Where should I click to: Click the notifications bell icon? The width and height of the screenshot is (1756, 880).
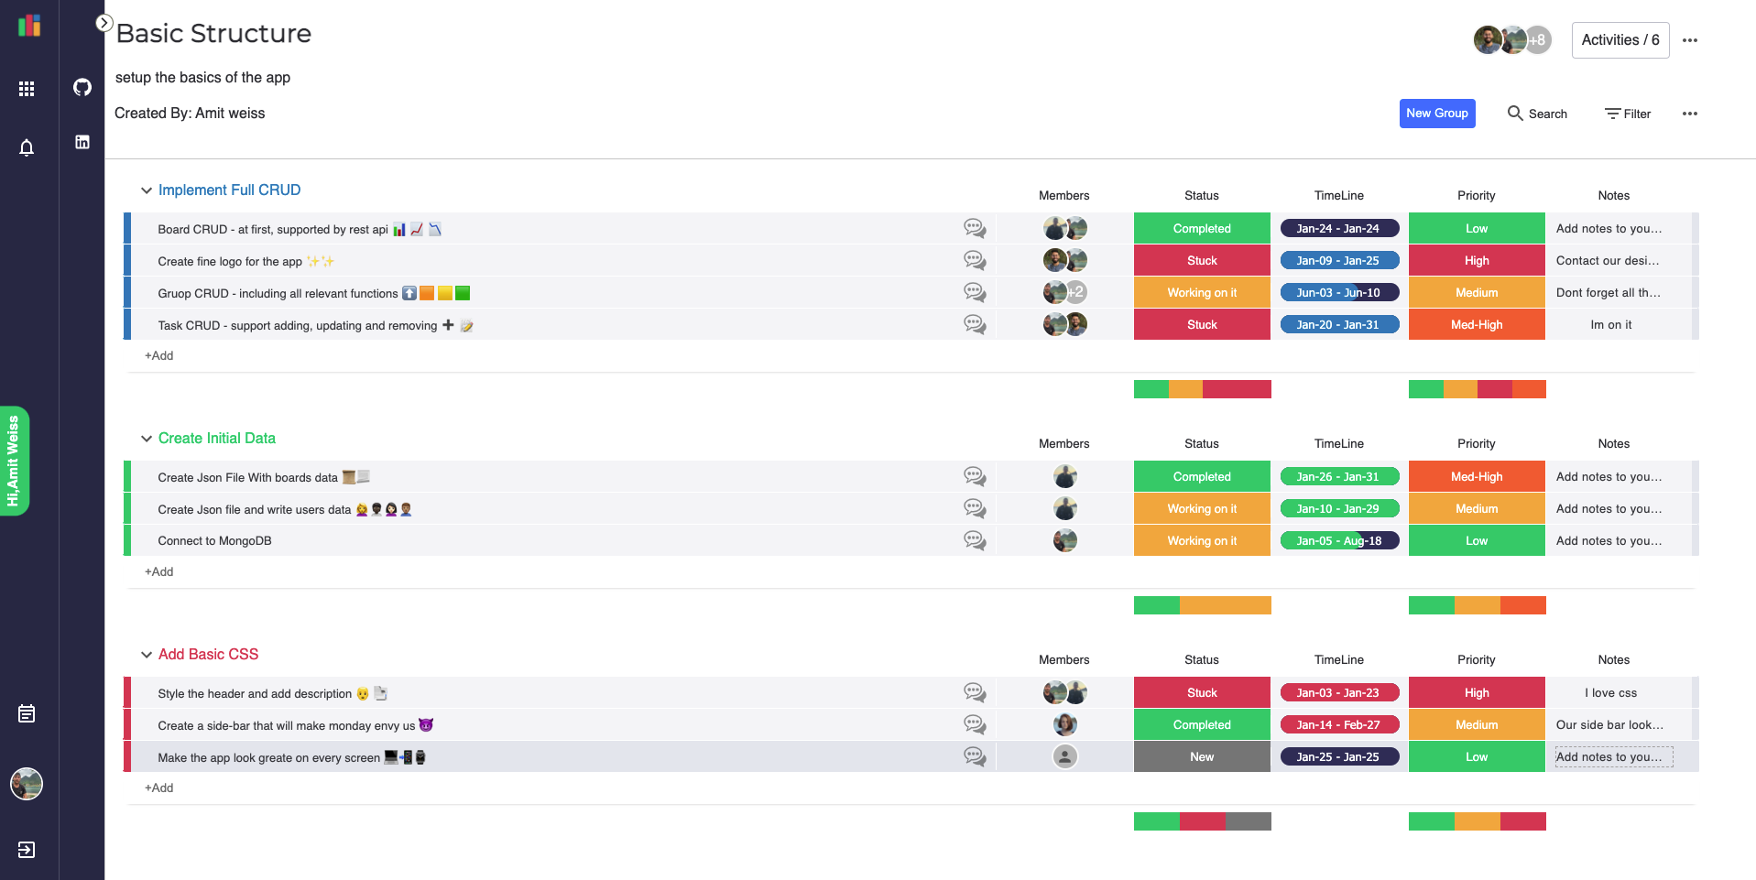point(27,147)
